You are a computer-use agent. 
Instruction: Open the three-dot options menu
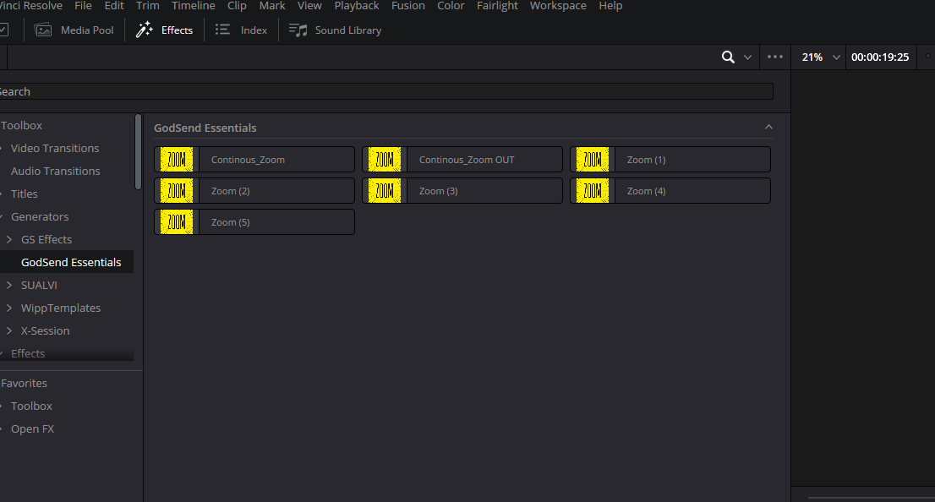tap(775, 57)
